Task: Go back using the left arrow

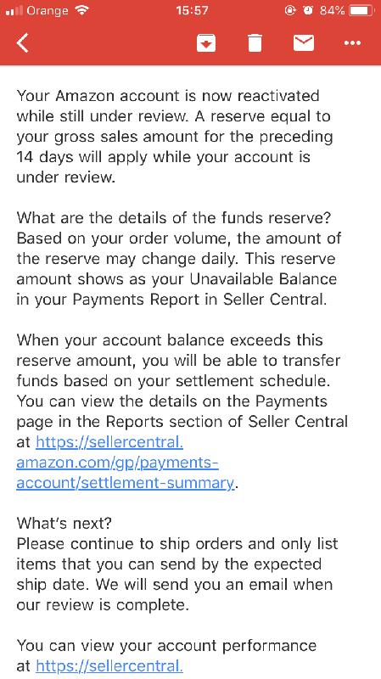Action: click(x=23, y=43)
